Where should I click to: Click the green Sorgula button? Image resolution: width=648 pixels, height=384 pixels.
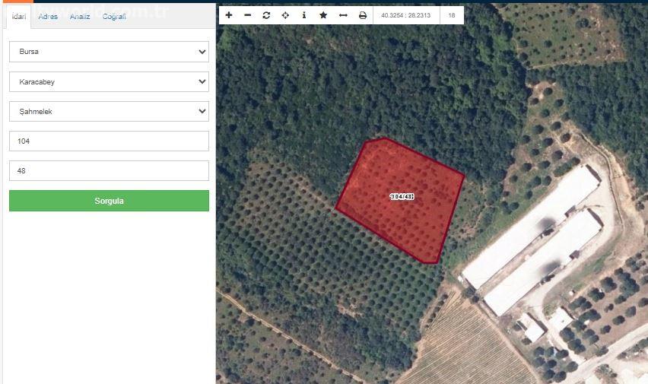[109, 201]
